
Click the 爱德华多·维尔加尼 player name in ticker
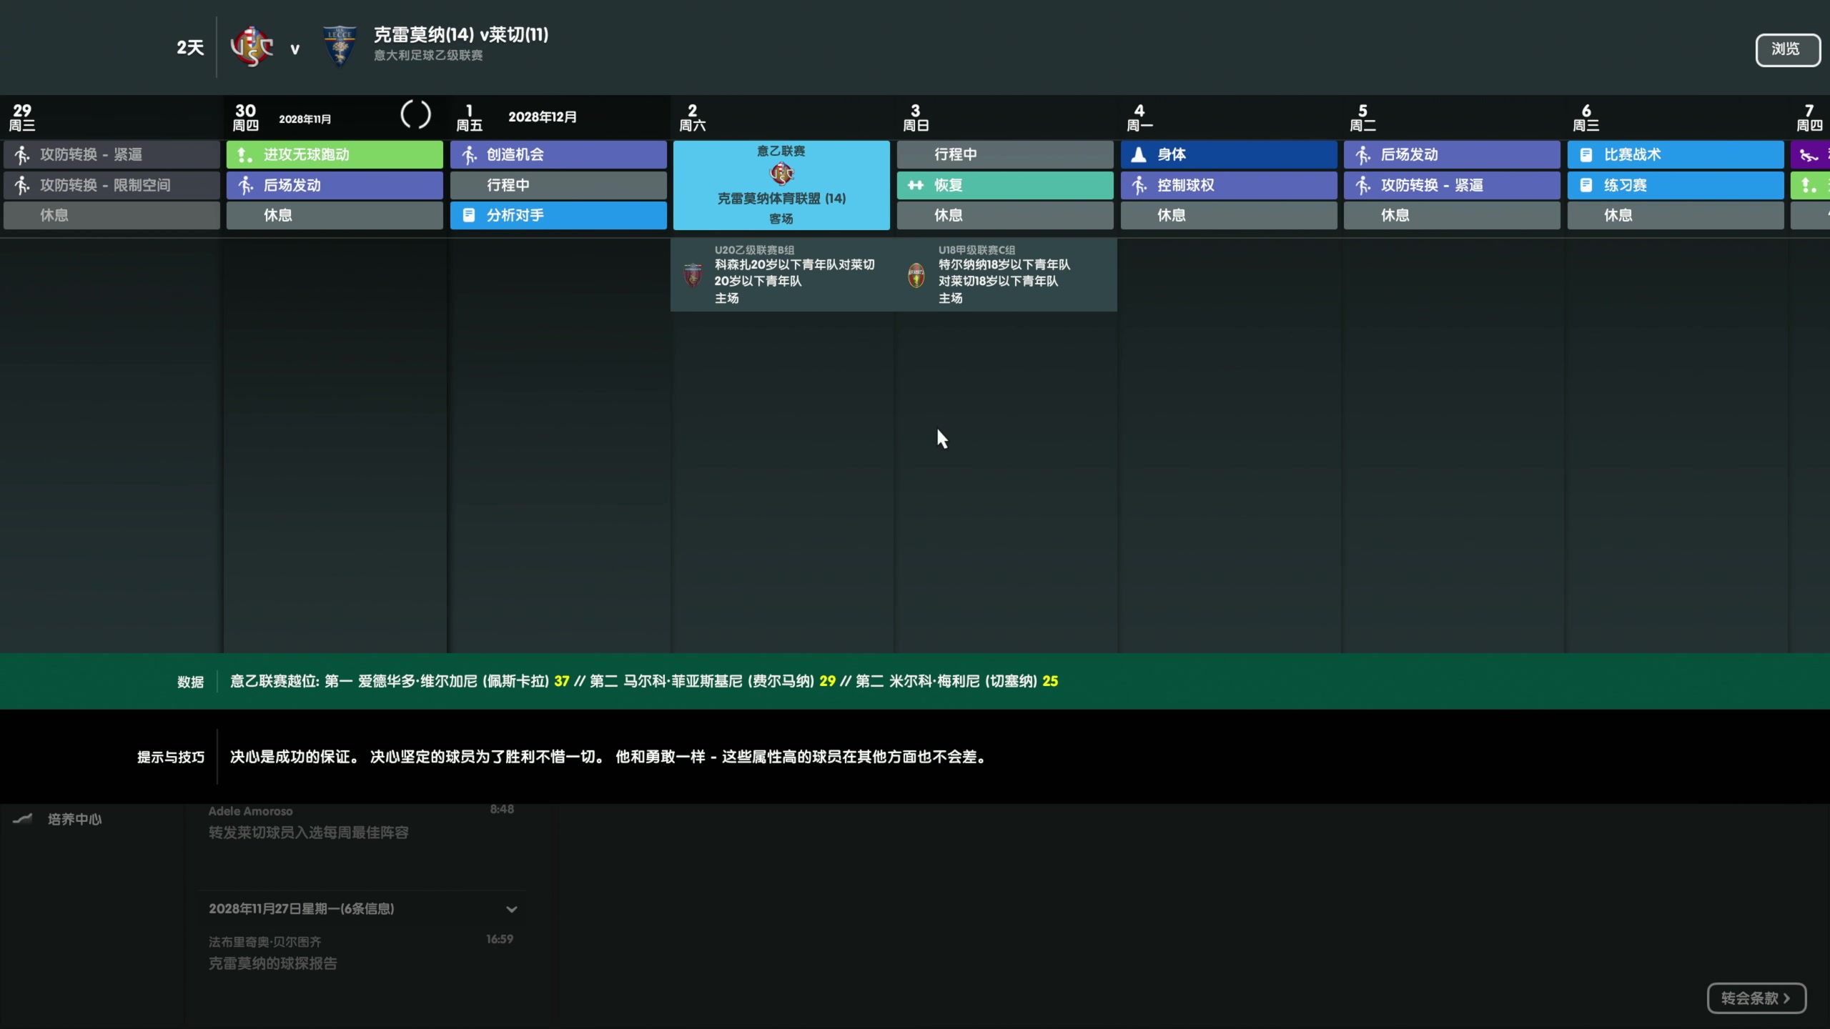tap(417, 681)
